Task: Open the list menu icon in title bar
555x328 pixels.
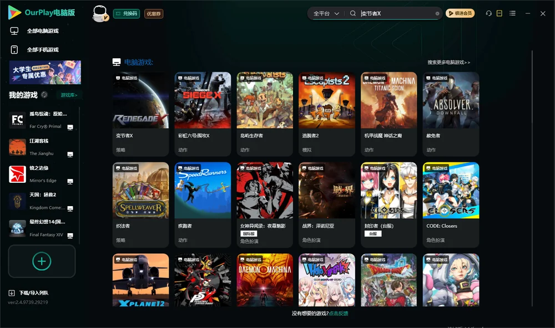Action: [512, 13]
